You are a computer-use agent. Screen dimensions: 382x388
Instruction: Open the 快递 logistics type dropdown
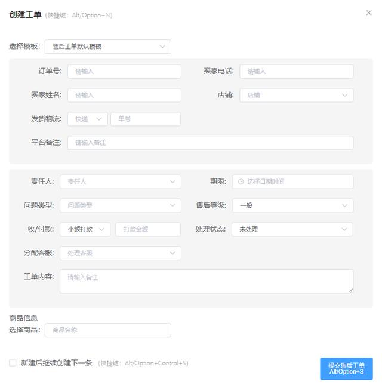pyautogui.click(x=88, y=119)
